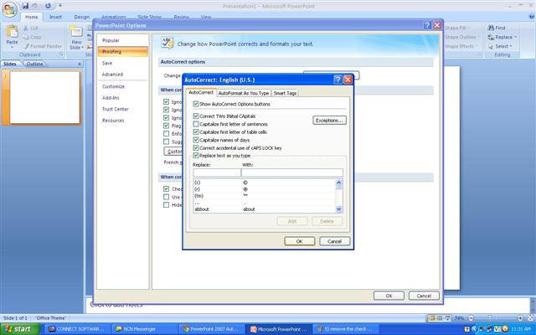Click the help icon in PowerPoint Options dialog
The width and height of the screenshot is (536, 335).
427,25
